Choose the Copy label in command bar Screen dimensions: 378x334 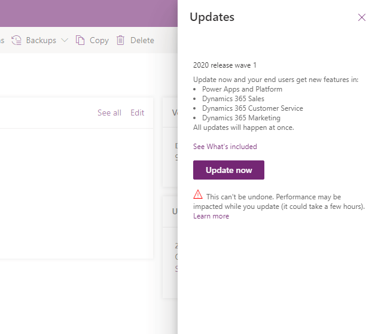(99, 40)
